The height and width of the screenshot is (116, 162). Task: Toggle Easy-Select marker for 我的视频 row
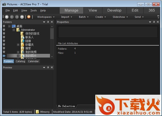point(4,52)
